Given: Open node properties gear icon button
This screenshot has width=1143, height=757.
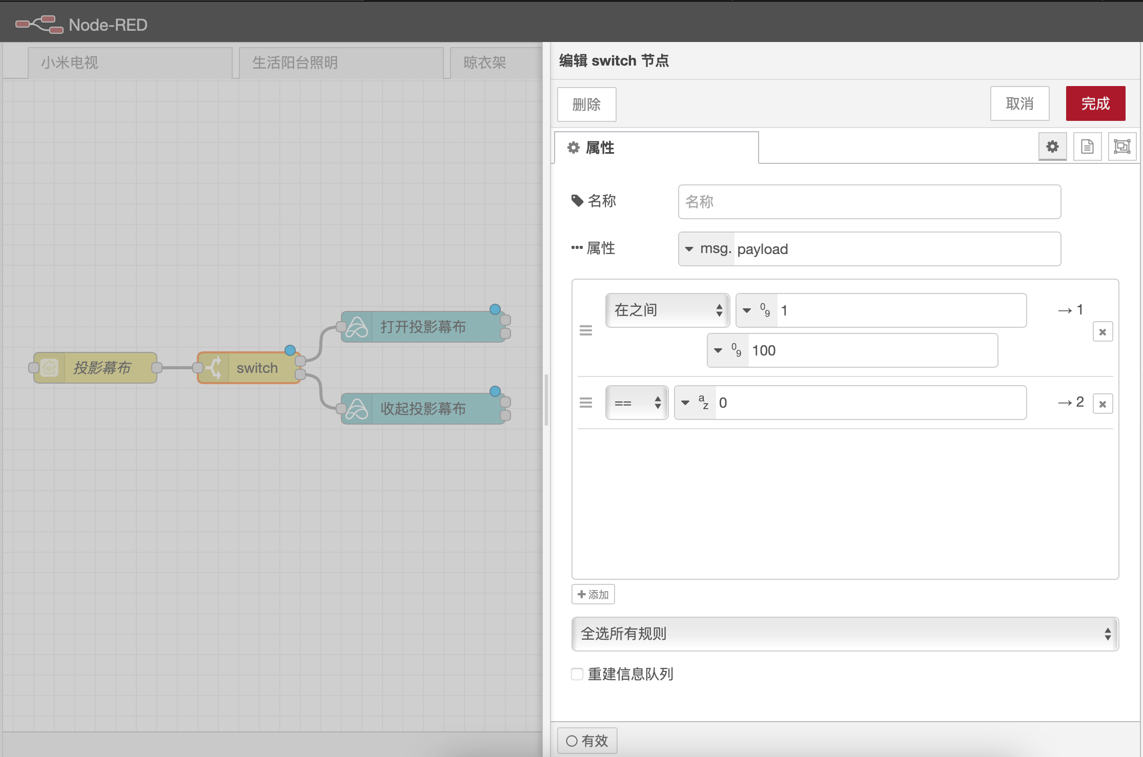Looking at the screenshot, I should [x=1052, y=146].
